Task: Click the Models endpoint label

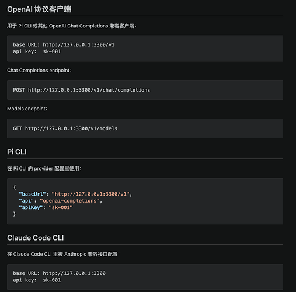Action: (x=27, y=109)
